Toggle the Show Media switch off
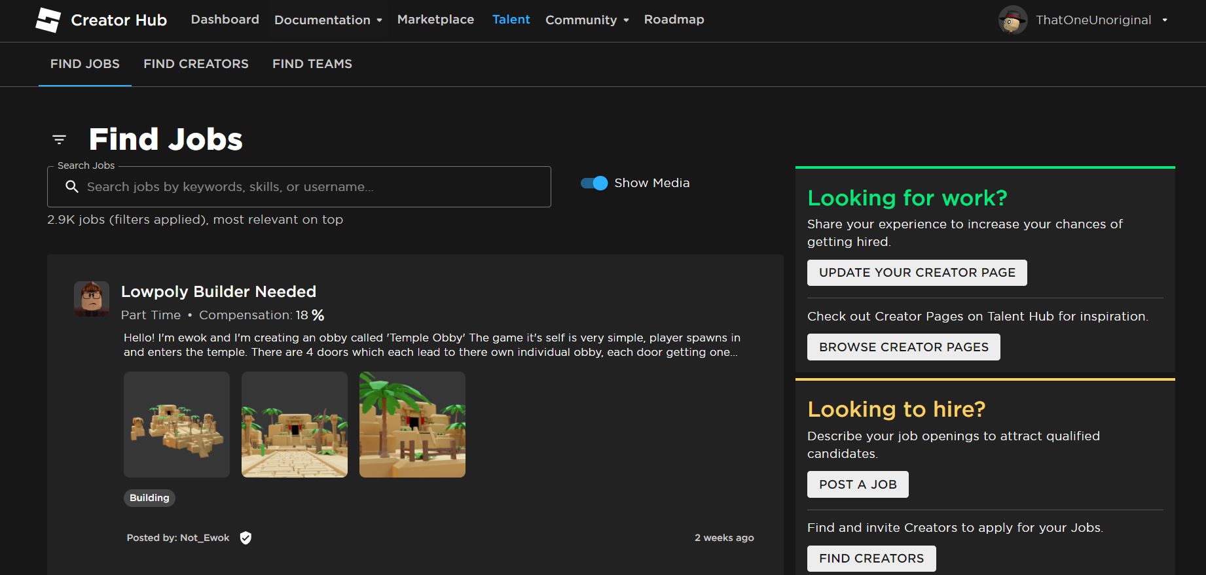 [594, 183]
